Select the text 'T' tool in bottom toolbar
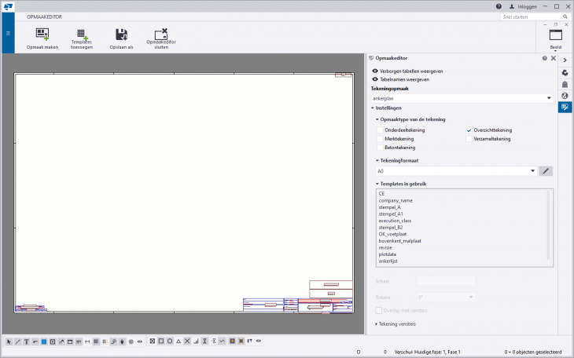 point(26,342)
